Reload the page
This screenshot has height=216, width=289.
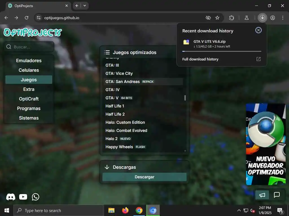[27, 18]
